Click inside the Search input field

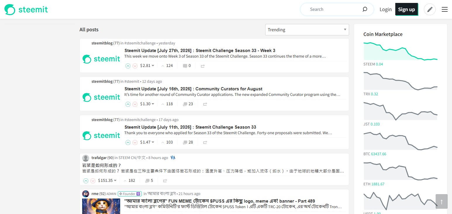pyautogui.click(x=333, y=9)
